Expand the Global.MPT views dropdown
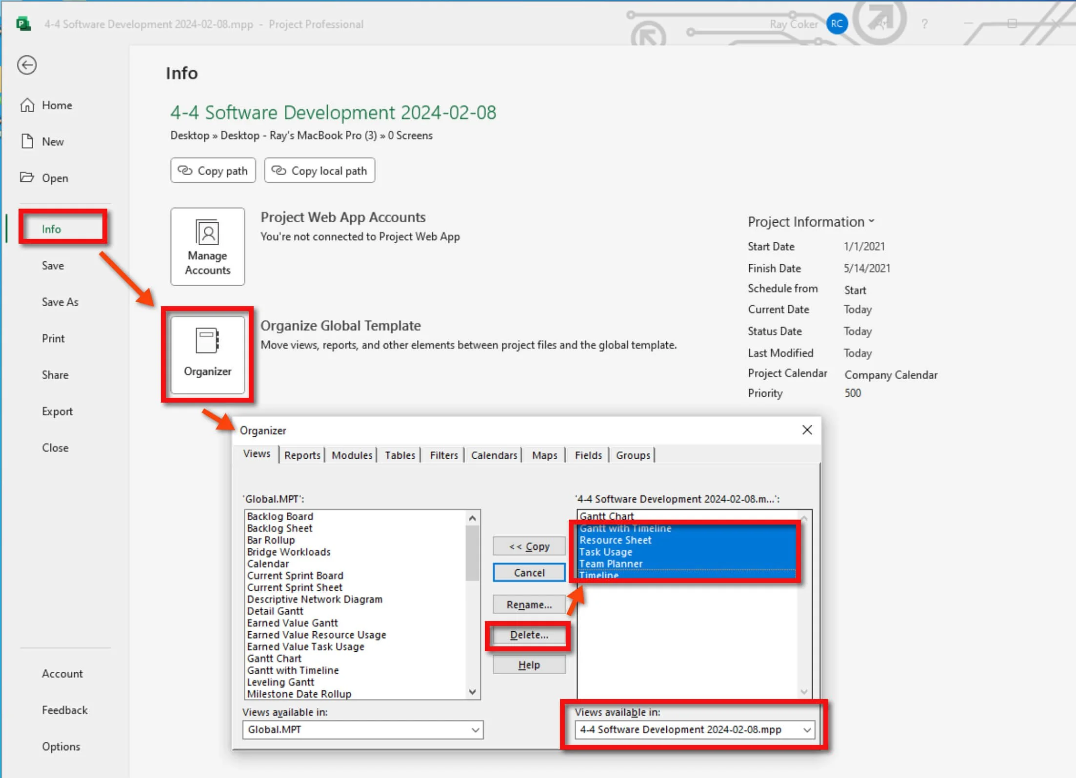The width and height of the screenshot is (1076, 778). (475, 730)
